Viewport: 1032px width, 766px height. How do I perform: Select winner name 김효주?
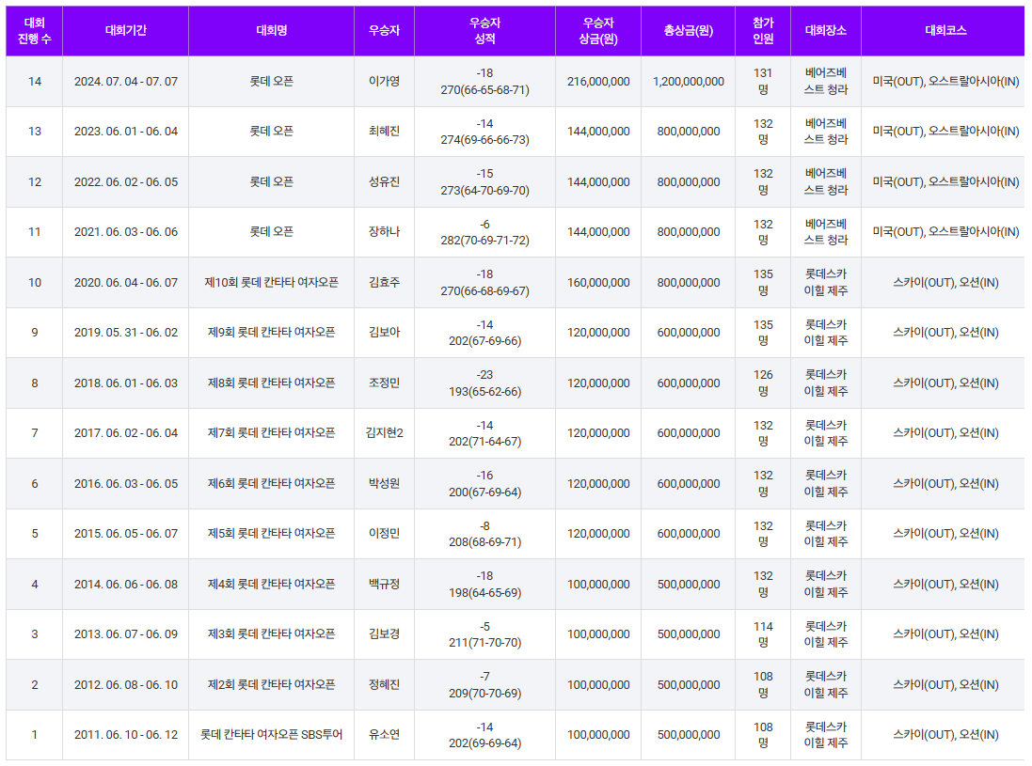385,283
